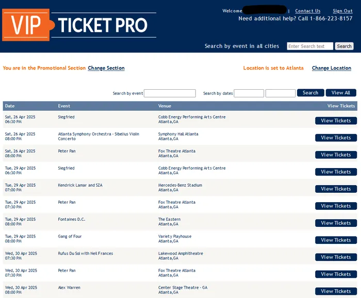Click the 'Variety Playhouse' venue text
Viewport: 361px width, 298px height.
(x=174, y=236)
